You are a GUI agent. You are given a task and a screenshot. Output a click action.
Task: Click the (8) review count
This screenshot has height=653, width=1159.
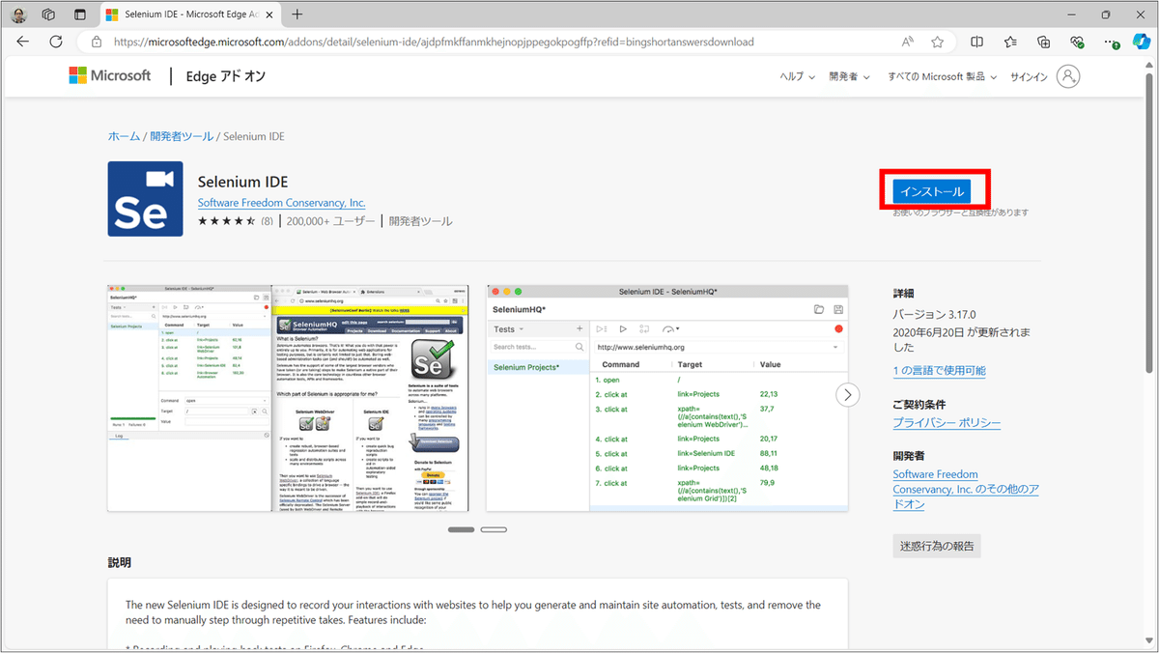point(267,221)
